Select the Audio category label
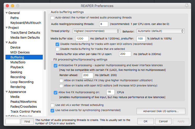 pyautogui.click(x=13, y=43)
